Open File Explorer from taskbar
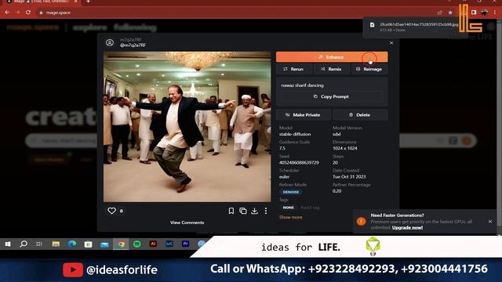The height and width of the screenshot is (282, 502). (56, 244)
